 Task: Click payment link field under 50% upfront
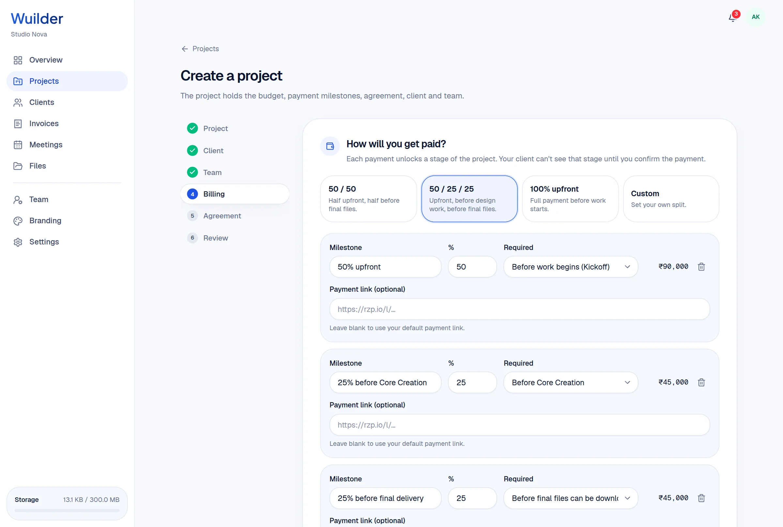(519, 309)
